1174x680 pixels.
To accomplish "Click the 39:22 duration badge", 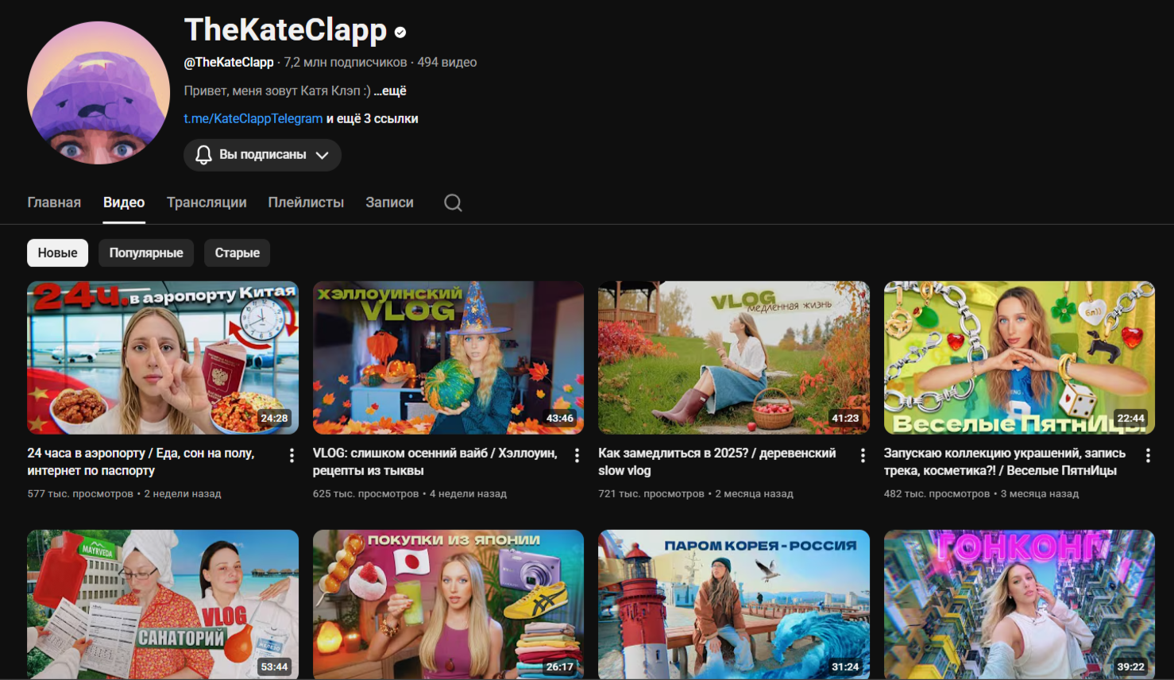I will coord(1131,666).
